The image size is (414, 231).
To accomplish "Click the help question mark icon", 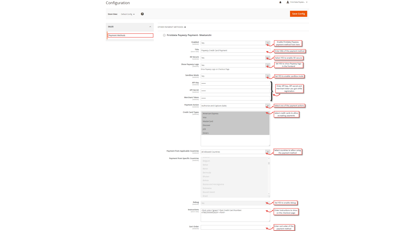I will [x=142, y=14].
